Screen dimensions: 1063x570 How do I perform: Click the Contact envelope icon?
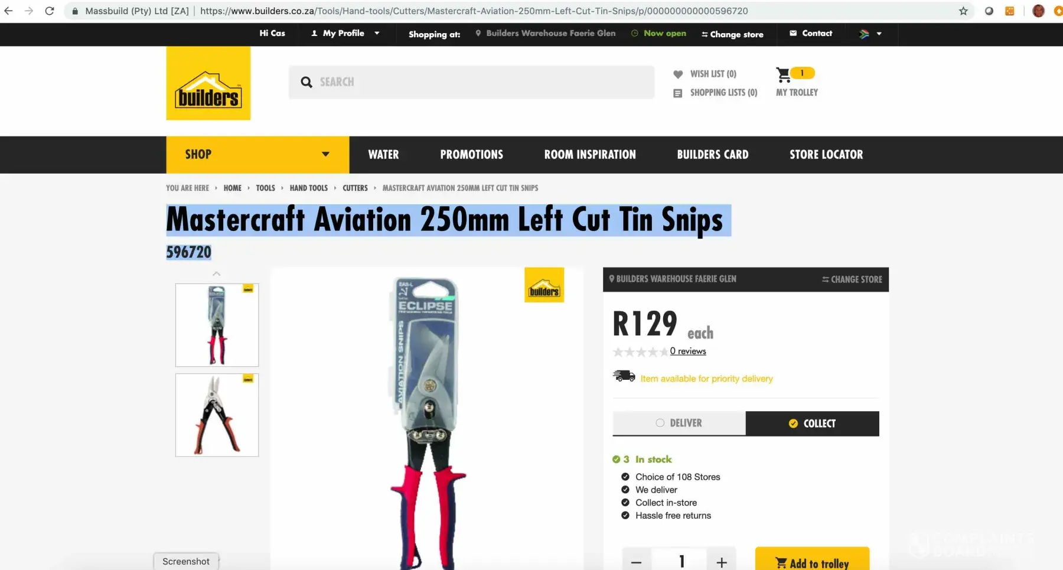pos(793,33)
